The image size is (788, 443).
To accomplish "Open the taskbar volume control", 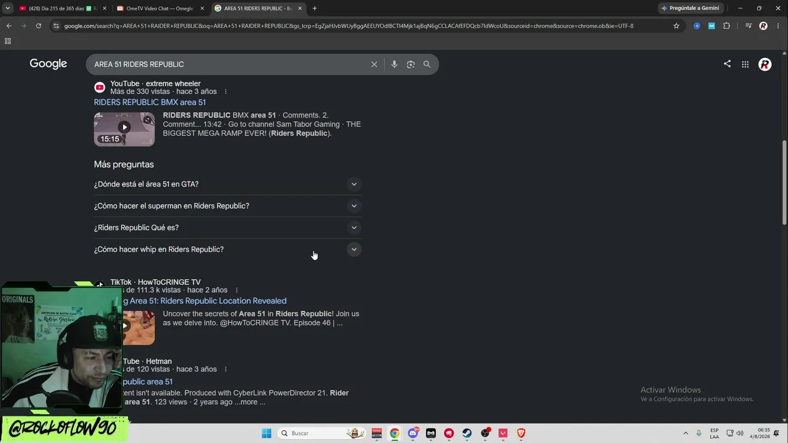I will [740, 433].
